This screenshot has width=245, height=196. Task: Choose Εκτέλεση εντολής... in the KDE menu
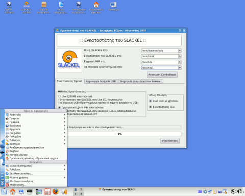click(36, 174)
